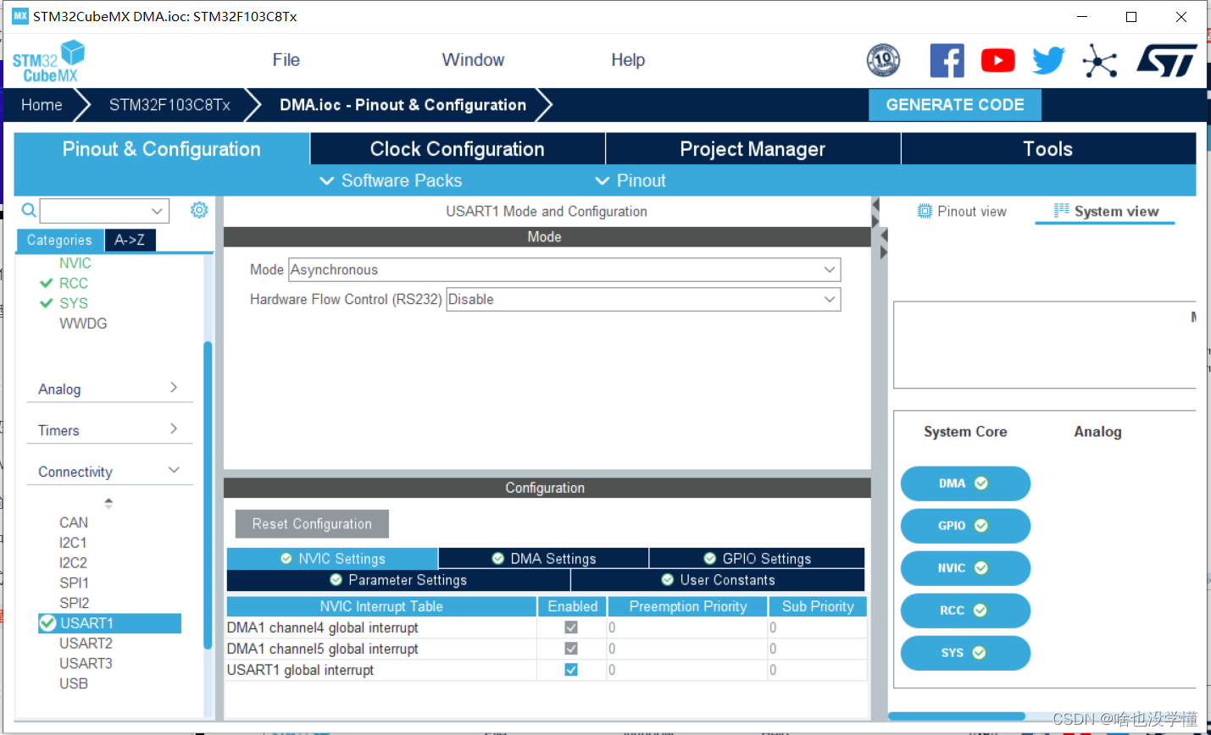Click the SYS system core button

click(x=965, y=653)
